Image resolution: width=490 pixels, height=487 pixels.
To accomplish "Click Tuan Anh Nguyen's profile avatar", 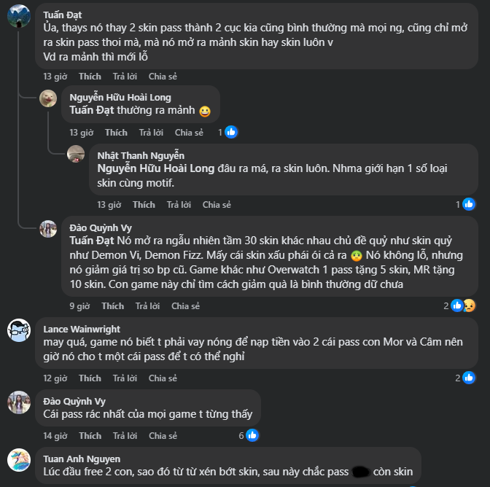I will pos(18,460).
